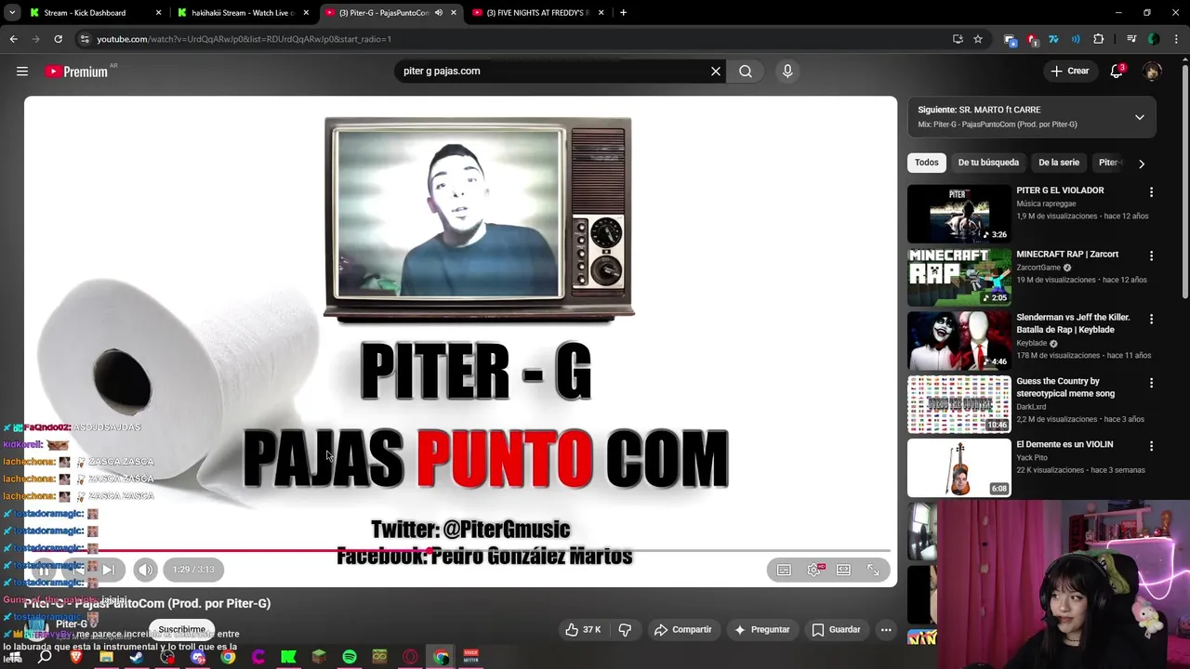Open the Guess the Country thumbnail
This screenshot has height=669, width=1190.
coord(959,404)
